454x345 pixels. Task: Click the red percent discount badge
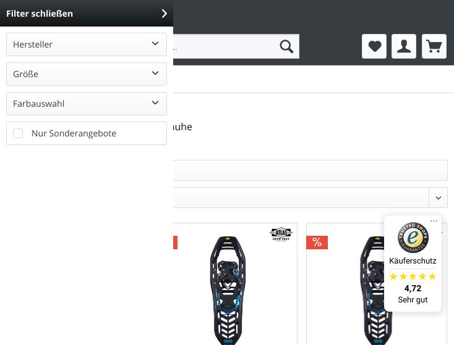click(x=317, y=243)
